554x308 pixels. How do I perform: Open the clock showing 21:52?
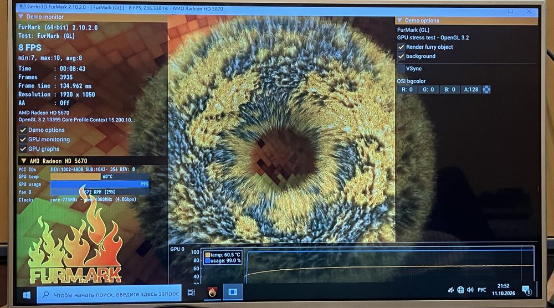(x=504, y=289)
